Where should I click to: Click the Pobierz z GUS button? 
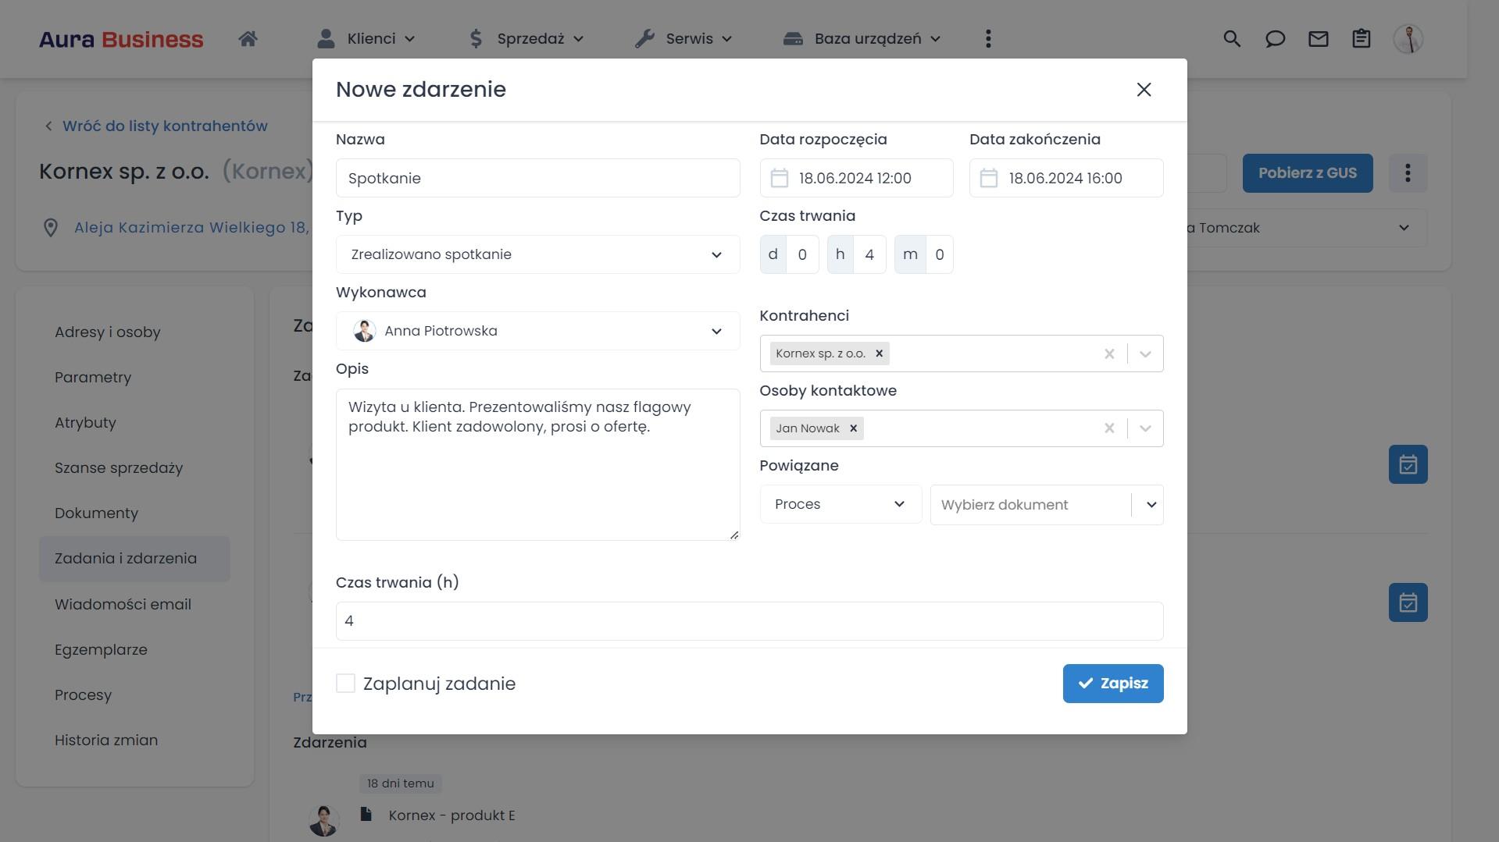1307,173
